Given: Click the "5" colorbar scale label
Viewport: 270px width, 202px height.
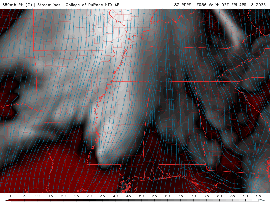Looking at the screenshot, I should tap(24, 196).
